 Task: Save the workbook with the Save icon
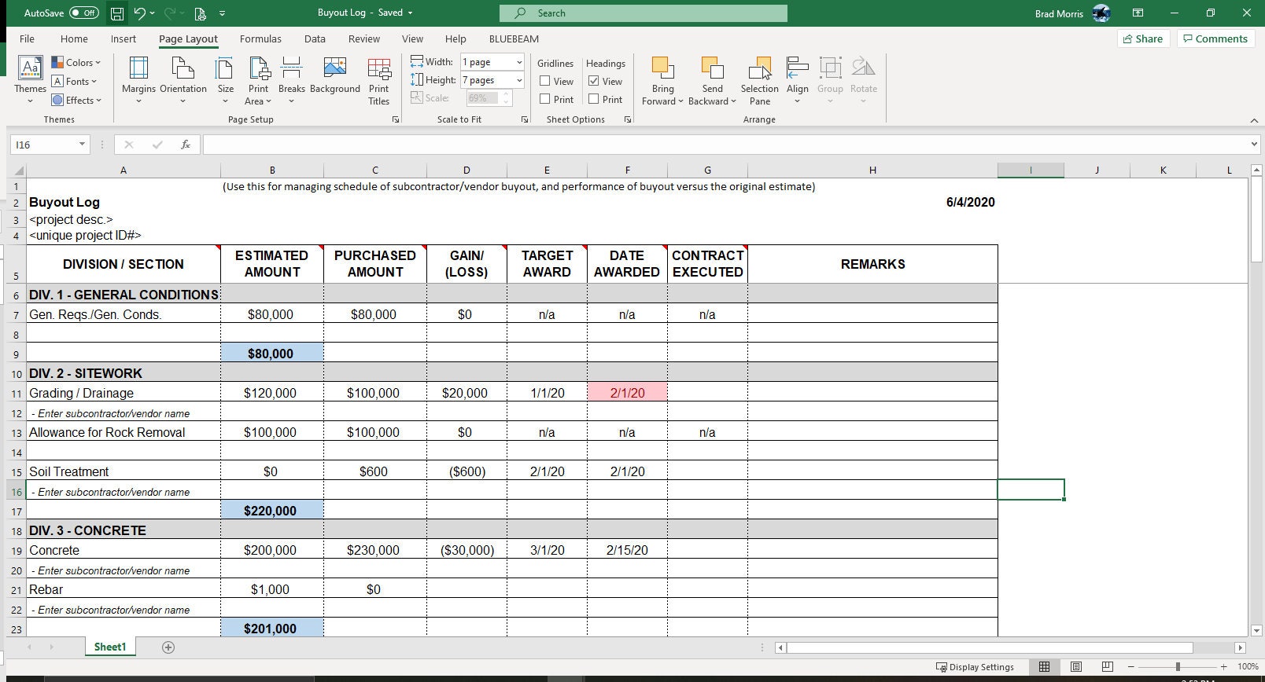click(x=116, y=13)
